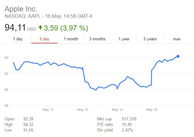Select the 1 day range tab
Image resolution: width=194 pixels, height=137 pixels.
18,39
